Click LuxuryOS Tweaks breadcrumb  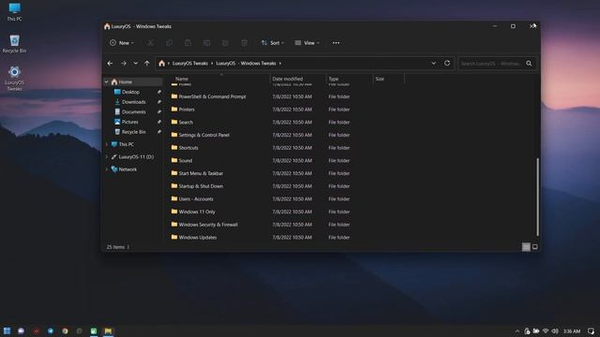[189, 64]
